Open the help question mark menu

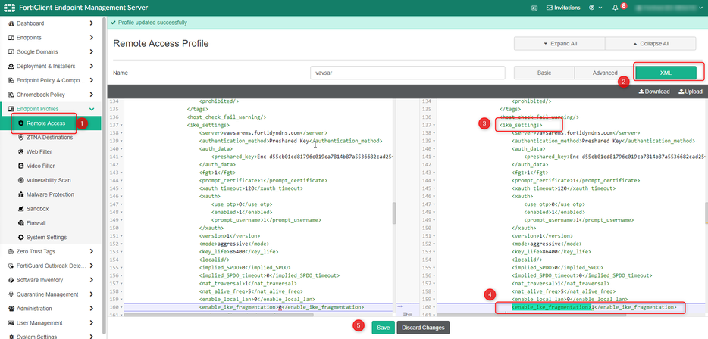[x=591, y=8]
